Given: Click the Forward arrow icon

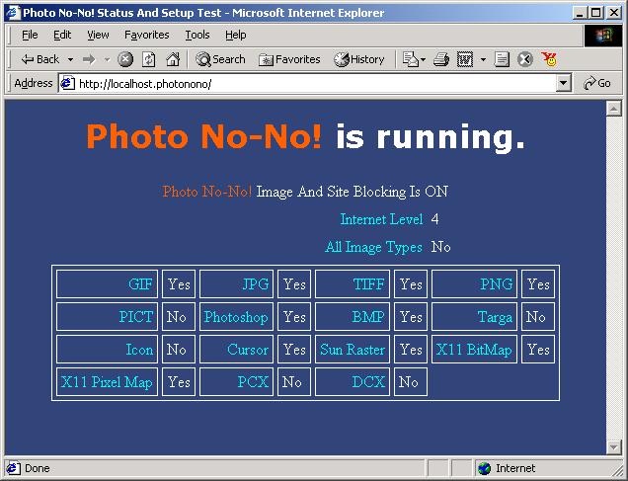Looking at the screenshot, I should tap(89, 59).
